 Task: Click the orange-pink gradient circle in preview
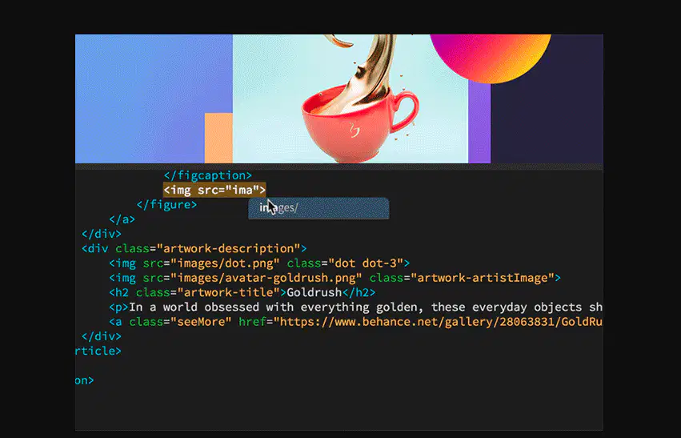[490, 58]
